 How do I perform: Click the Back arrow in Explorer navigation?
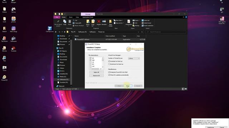coord(56,32)
